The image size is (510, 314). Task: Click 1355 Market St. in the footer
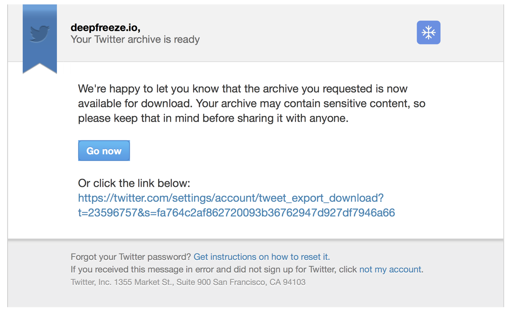pyautogui.click(x=144, y=282)
